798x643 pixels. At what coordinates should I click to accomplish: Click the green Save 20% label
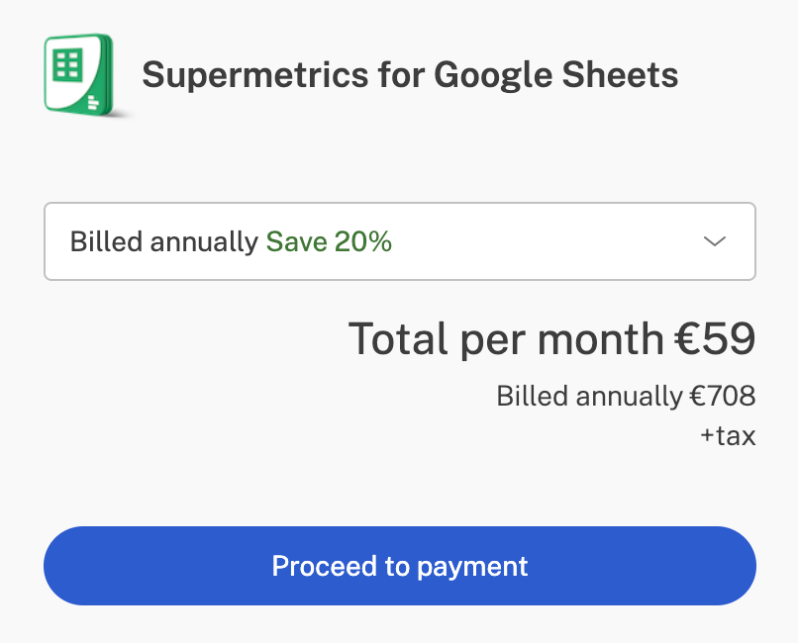(x=329, y=241)
